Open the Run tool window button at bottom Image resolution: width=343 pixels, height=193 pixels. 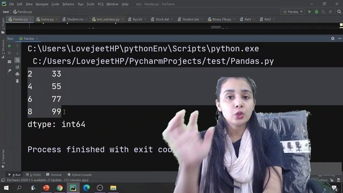point(14,175)
